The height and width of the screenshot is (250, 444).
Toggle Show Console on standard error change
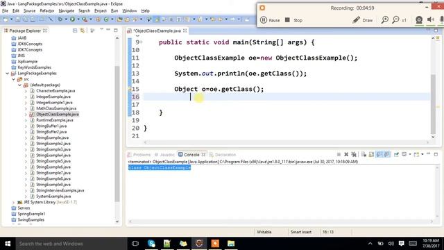click(x=386, y=154)
